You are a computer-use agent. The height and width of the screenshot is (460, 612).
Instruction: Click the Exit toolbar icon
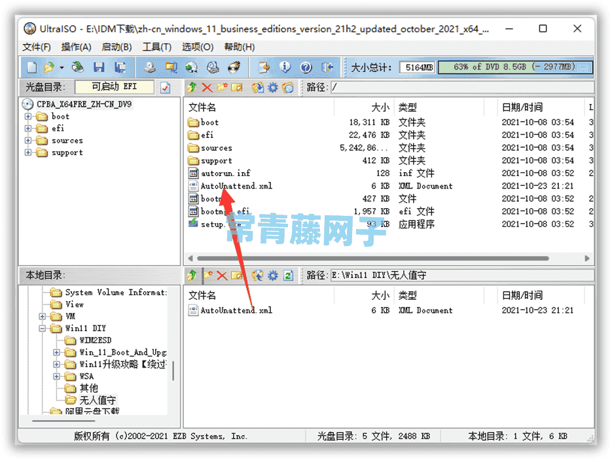[x=327, y=67]
